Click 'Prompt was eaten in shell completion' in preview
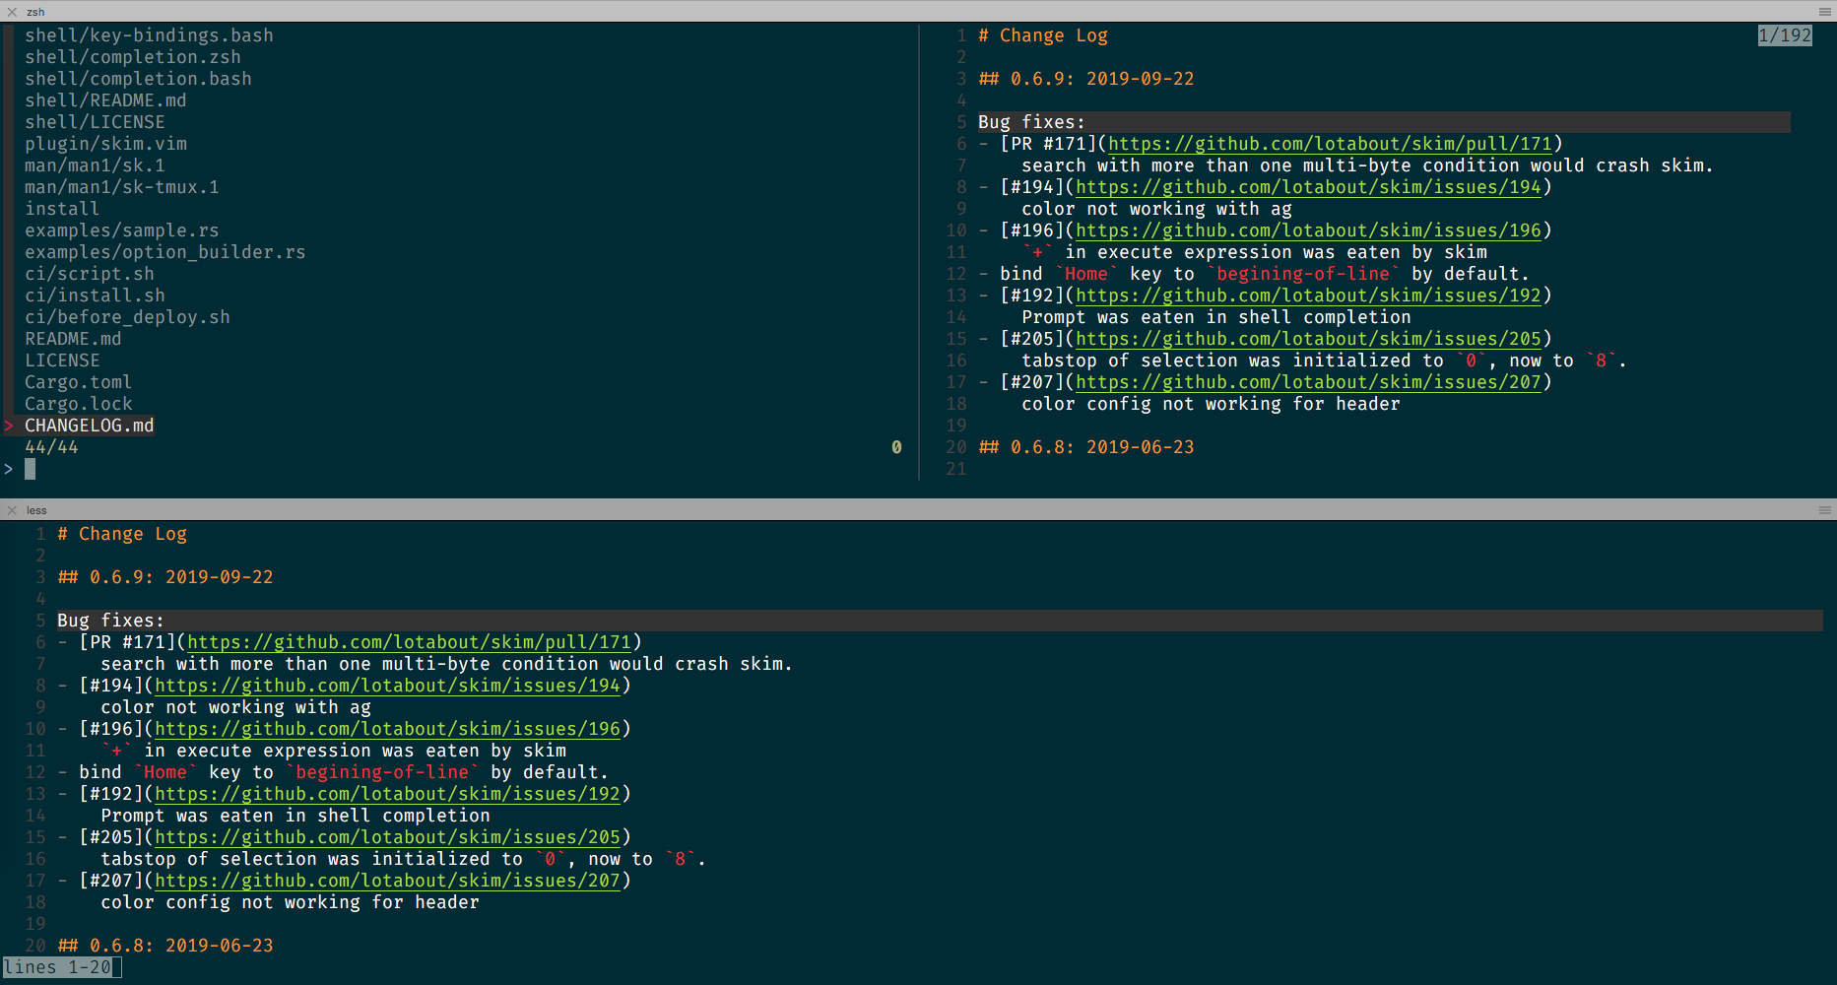Screen dimensions: 1837x985 [x=1215, y=317]
